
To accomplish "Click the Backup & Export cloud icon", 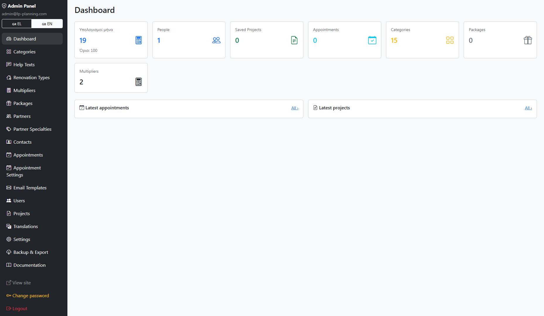I will click(x=9, y=252).
